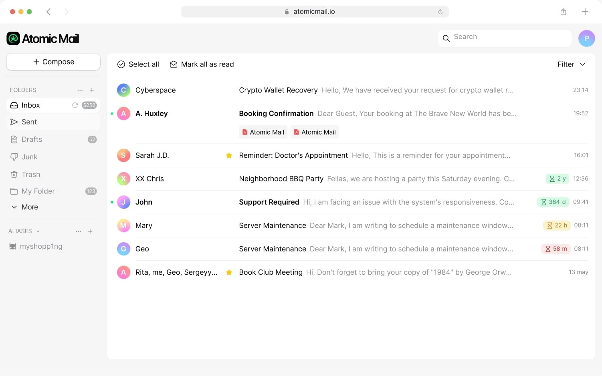Go back with browser back arrow

(48, 12)
